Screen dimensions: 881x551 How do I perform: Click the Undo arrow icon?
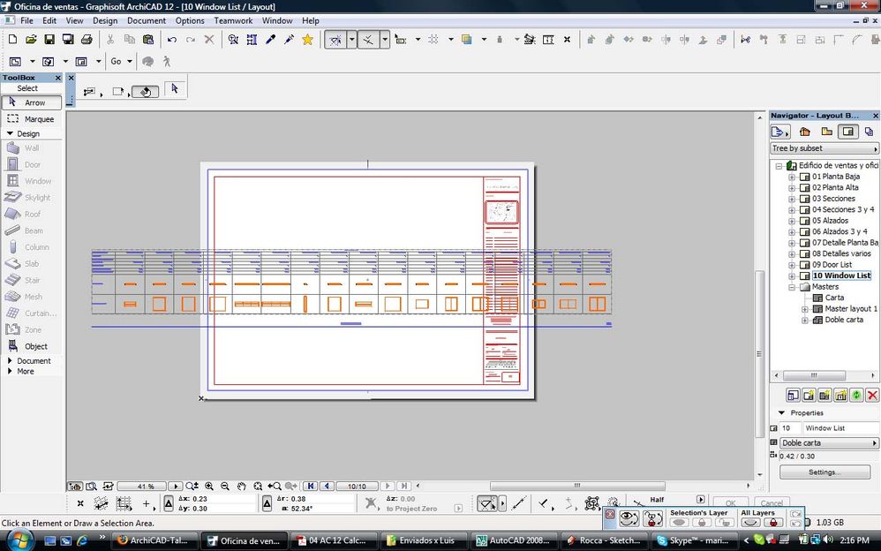pos(171,40)
